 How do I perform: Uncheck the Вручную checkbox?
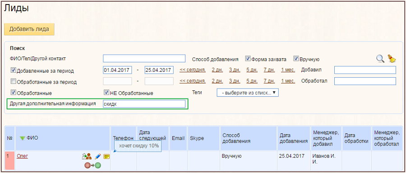296,59
